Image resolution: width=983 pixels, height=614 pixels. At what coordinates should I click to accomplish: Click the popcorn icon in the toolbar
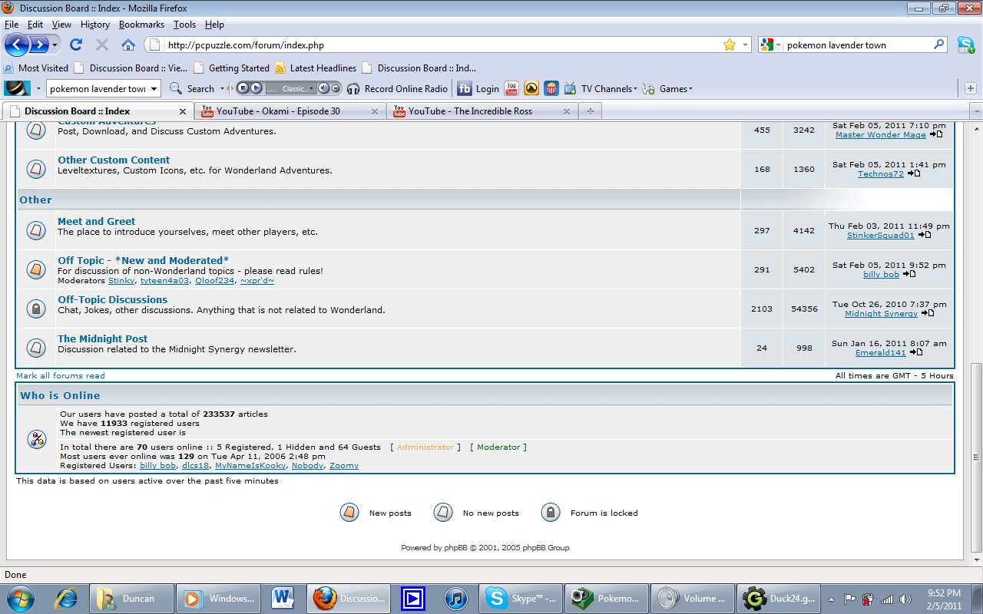pos(551,88)
